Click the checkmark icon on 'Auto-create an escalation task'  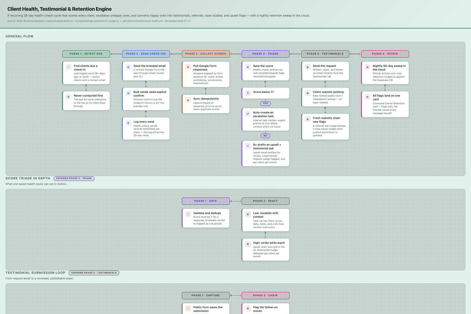[248, 113]
